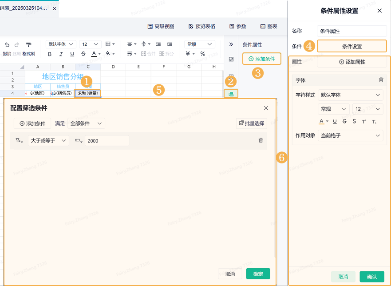Click the Undo (撤销) arrow icon
The height and width of the screenshot is (286, 391).
[7, 45]
